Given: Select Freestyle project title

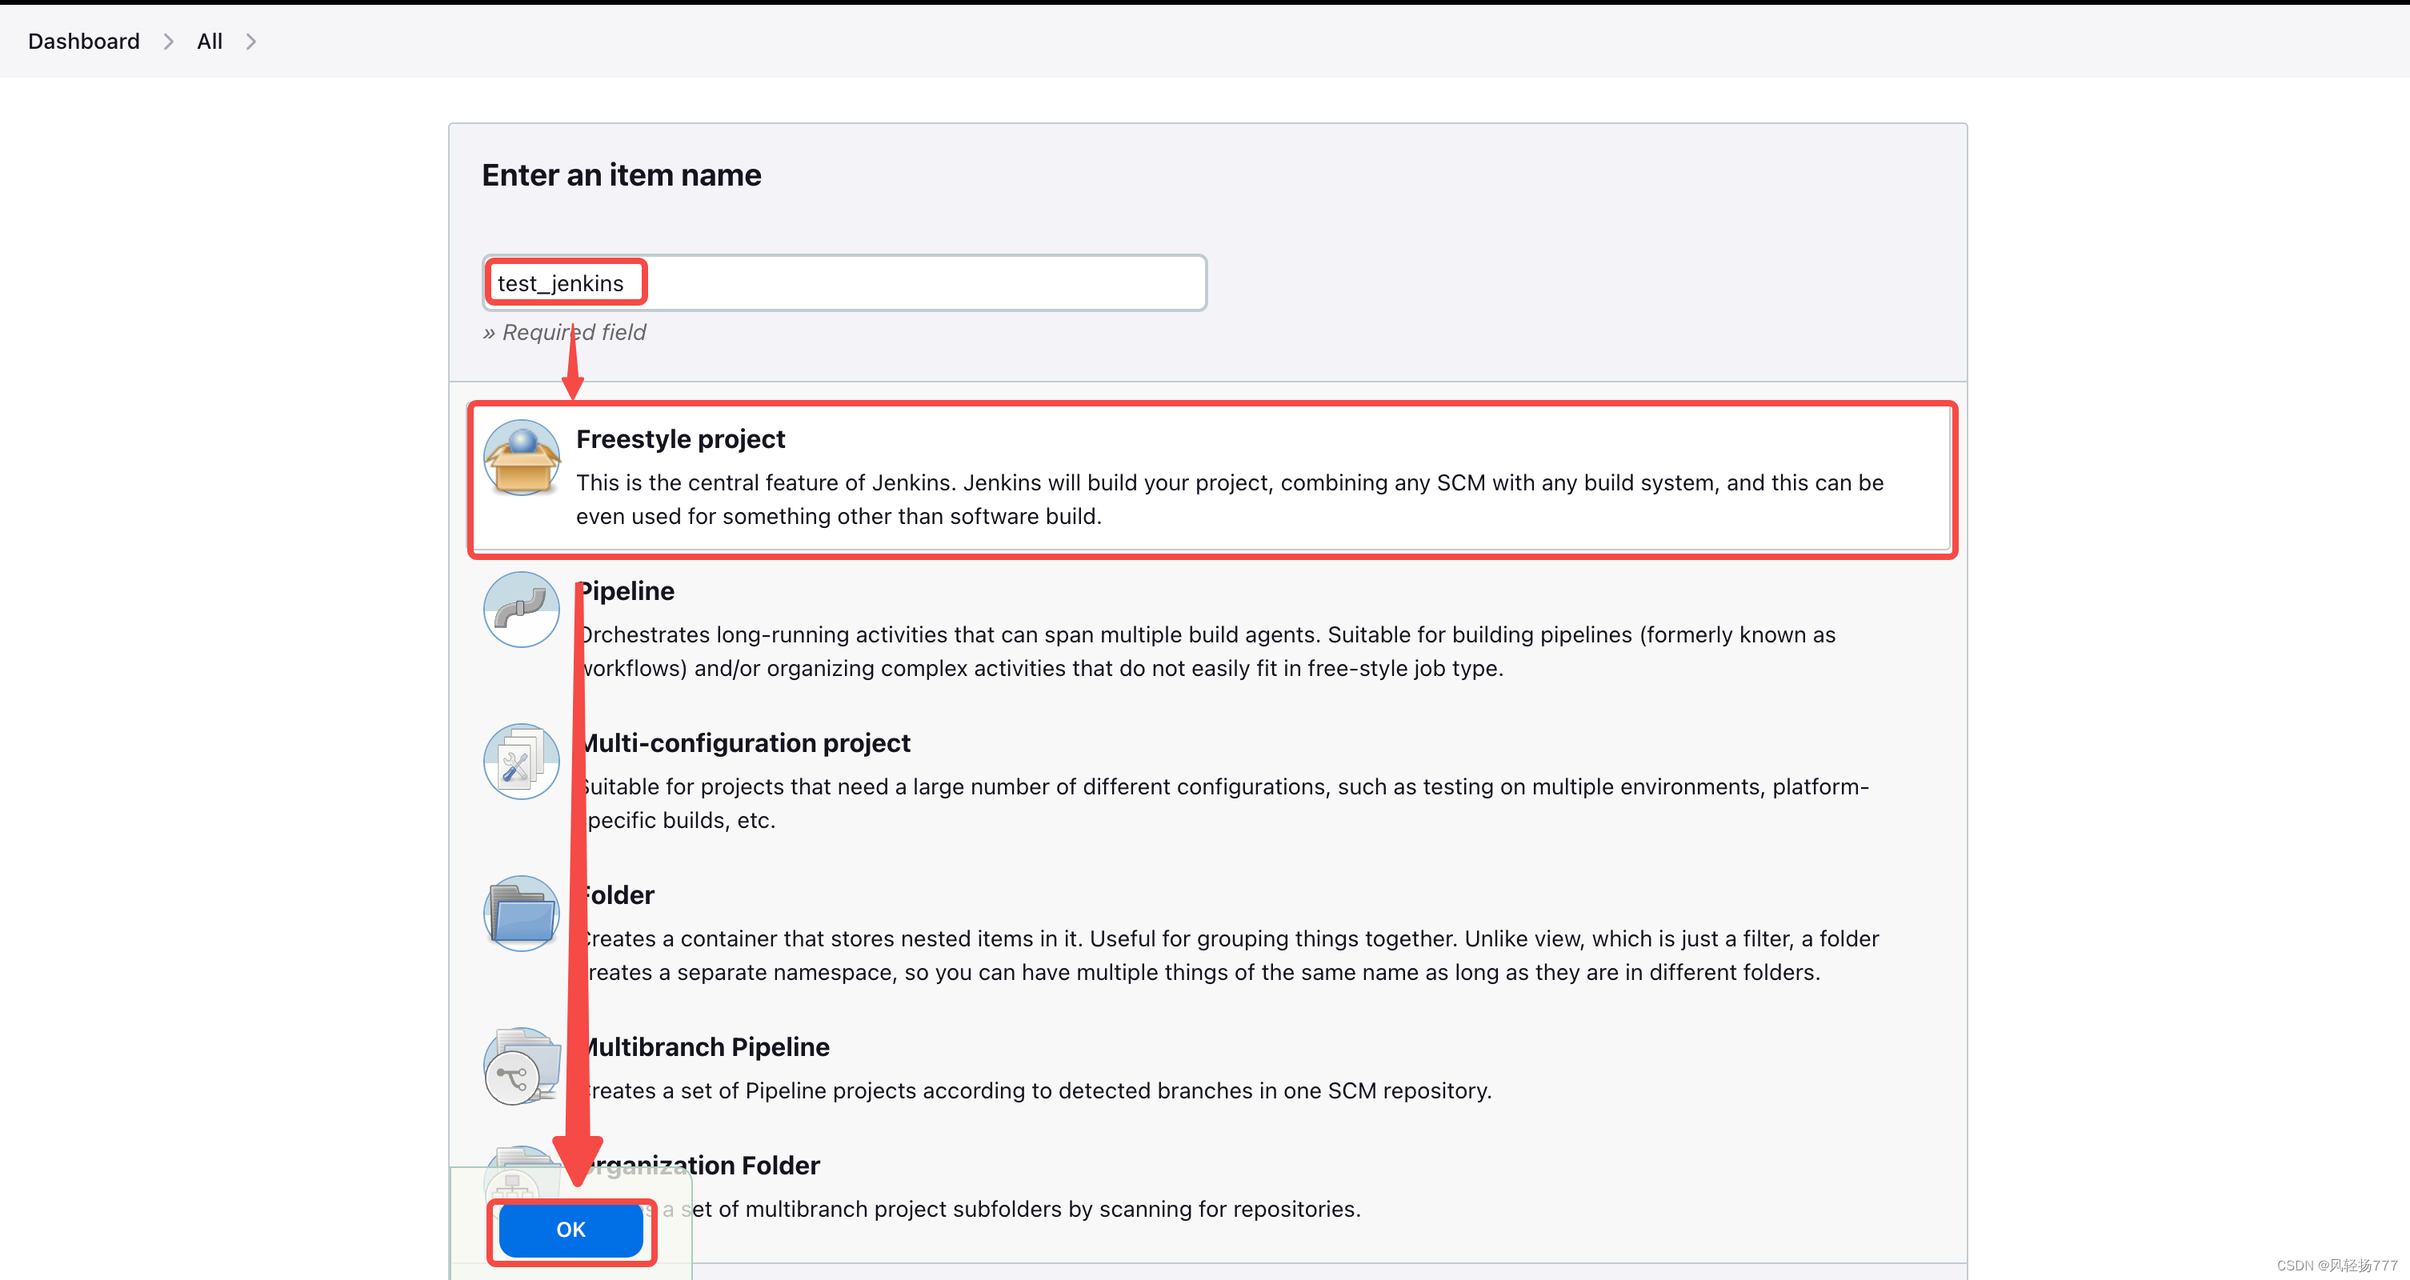Looking at the screenshot, I should click(x=680, y=439).
